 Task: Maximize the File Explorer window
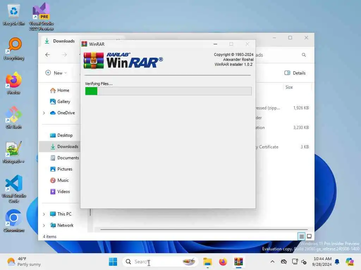pyautogui.click(x=290, y=38)
